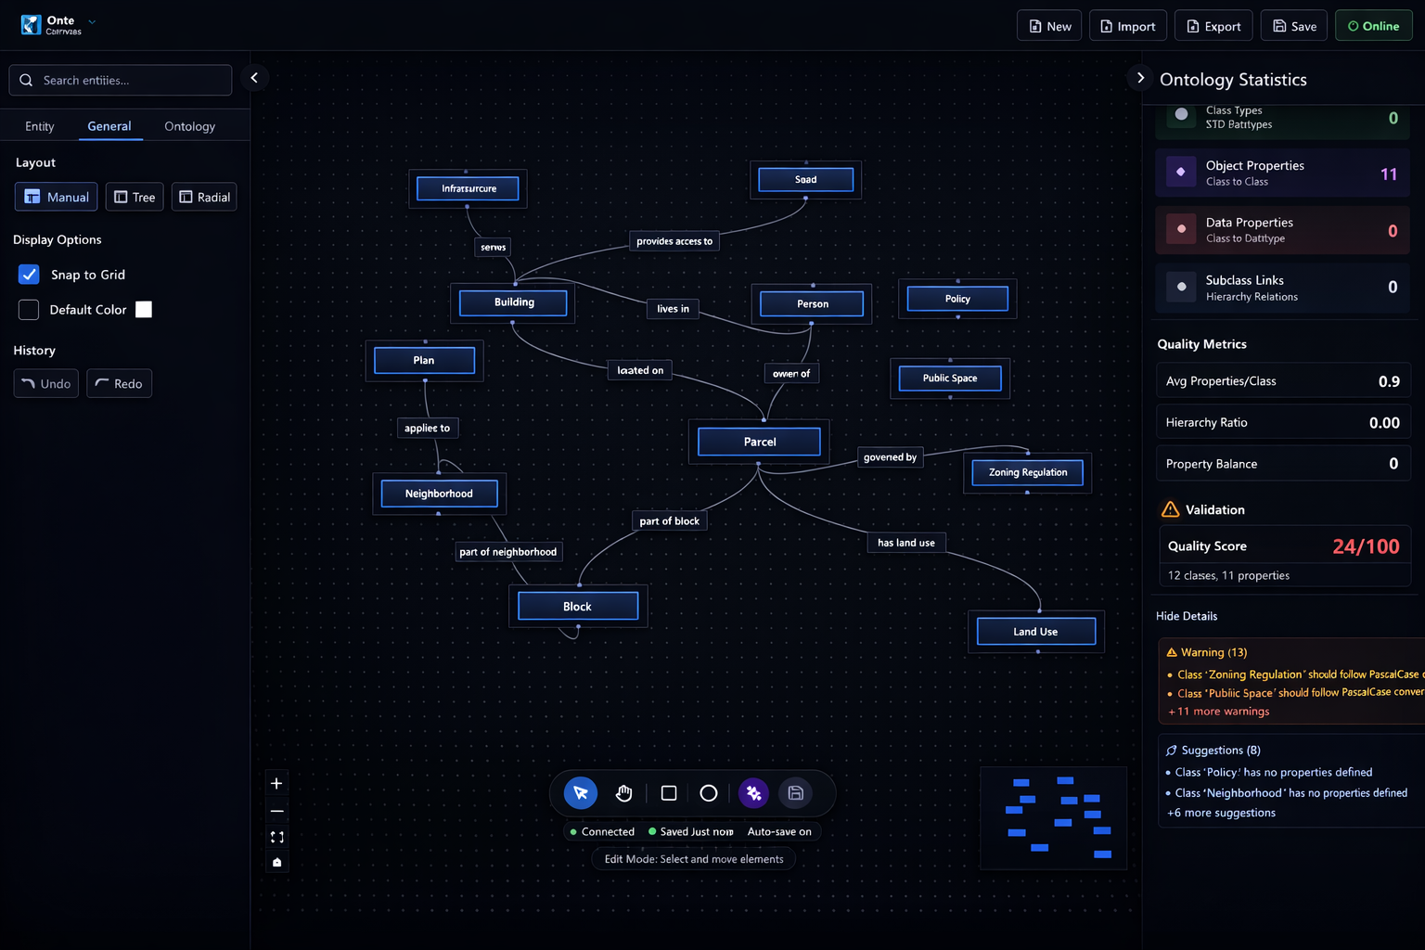
Task: Click Hide Details under Quality Score
Action: (x=1186, y=615)
